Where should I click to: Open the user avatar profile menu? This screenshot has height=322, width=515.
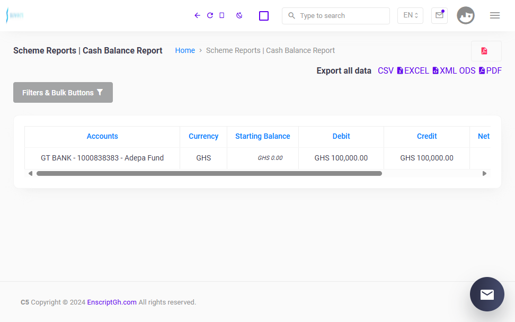(x=465, y=15)
